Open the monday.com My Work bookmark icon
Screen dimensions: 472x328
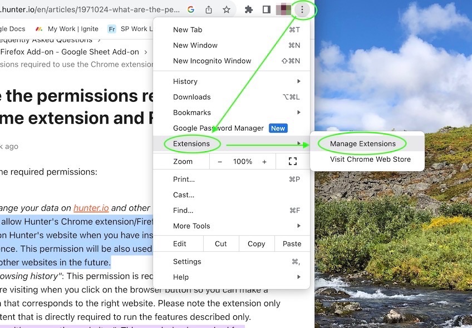point(39,29)
